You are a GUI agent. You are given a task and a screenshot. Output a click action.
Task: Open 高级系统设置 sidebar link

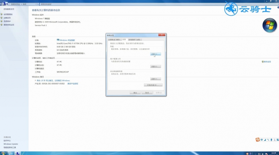click(x=9, y=25)
